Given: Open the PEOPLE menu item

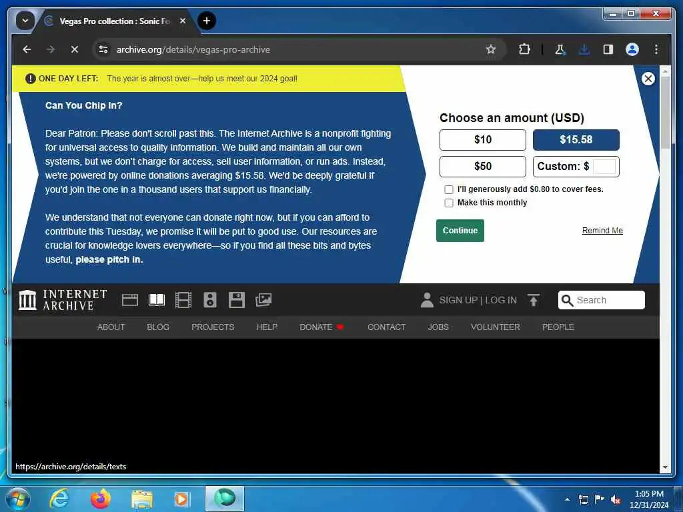Looking at the screenshot, I should click(558, 327).
